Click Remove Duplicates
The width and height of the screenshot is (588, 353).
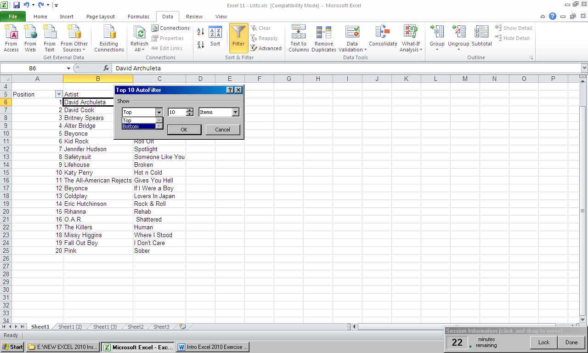324,39
